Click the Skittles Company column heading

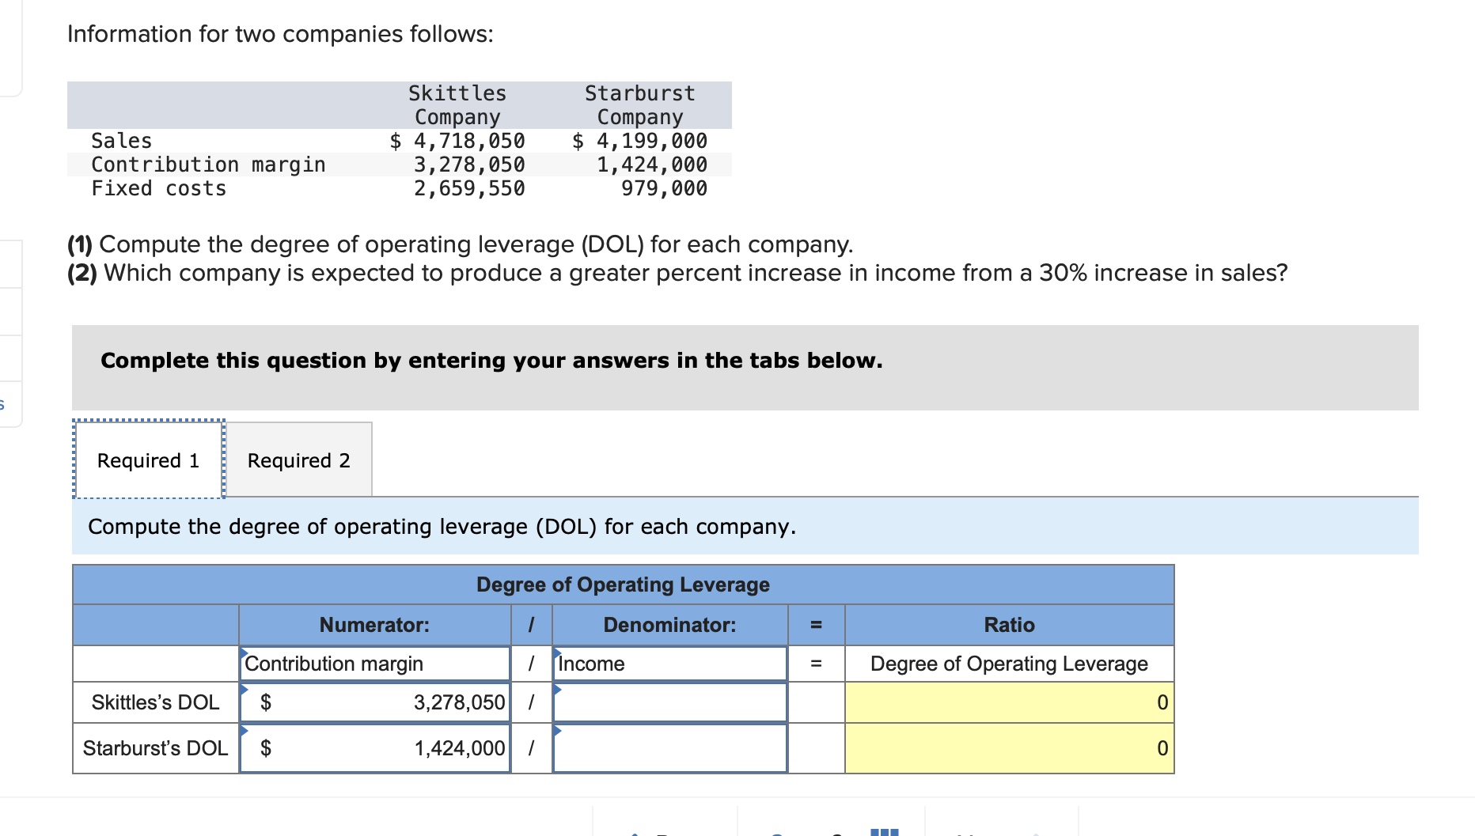point(457,105)
